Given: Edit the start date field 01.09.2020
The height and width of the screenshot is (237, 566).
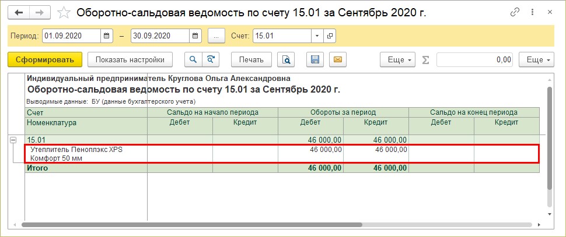Looking at the screenshot, I should pos(71,36).
